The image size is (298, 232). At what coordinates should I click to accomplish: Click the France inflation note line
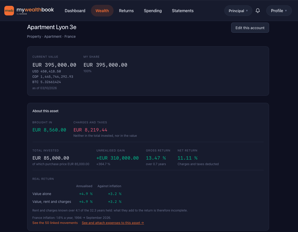pos(72,218)
